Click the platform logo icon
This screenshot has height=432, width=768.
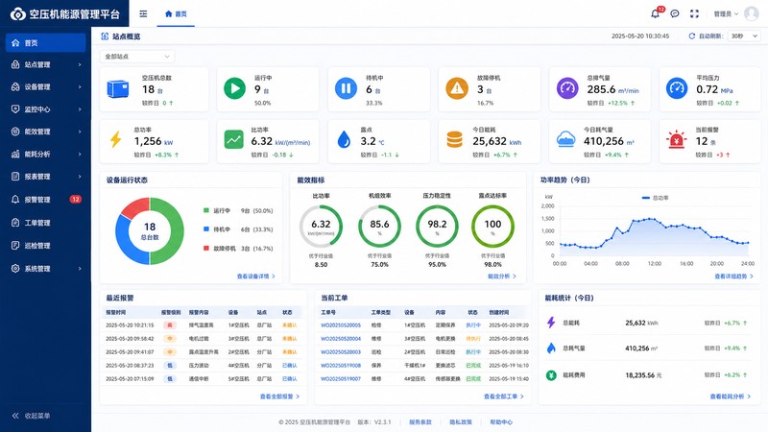click(x=17, y=13)
